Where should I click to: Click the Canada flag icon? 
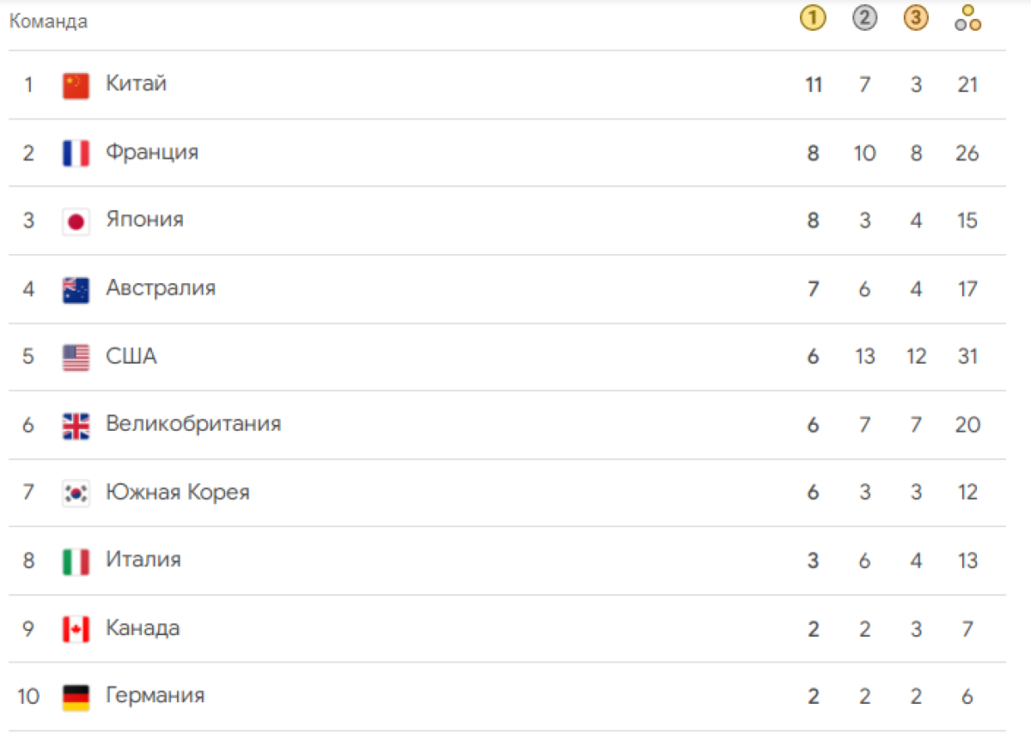76,629
